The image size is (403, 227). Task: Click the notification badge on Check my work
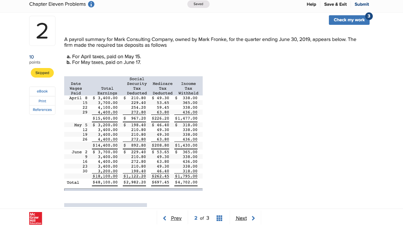pyautogui.click(x=369, y=16)
